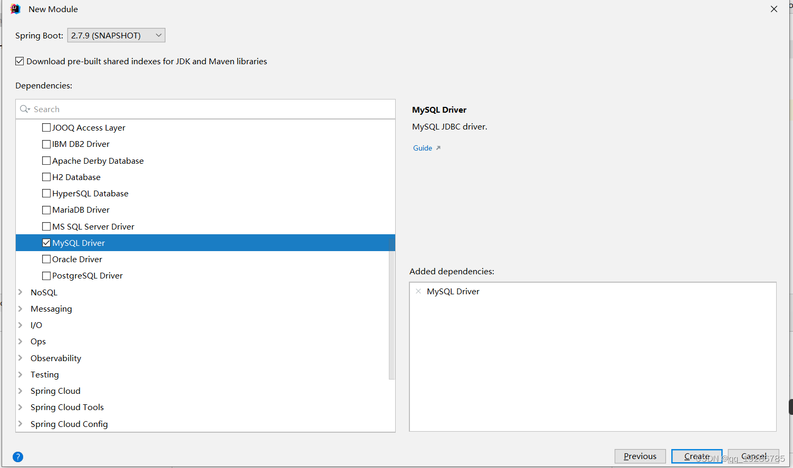
Task: Click the MariaDB Driver label
Action: 81,210
